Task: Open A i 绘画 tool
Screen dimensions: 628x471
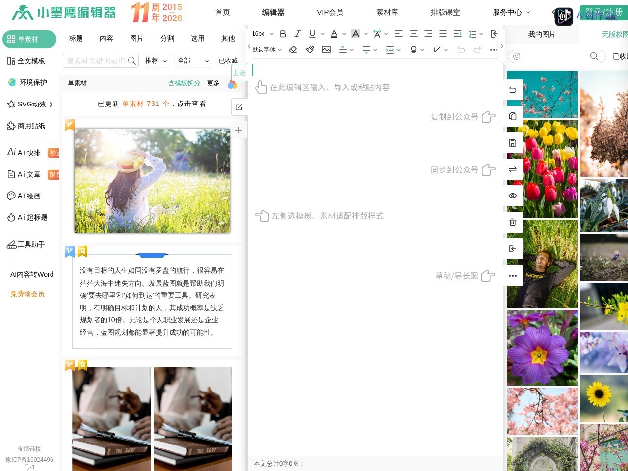Action: click(24, 196)
